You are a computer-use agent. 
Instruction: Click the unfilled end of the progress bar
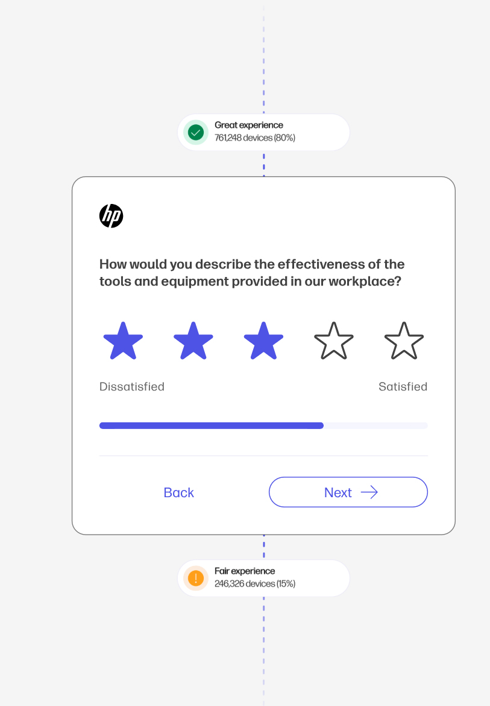(x=376, y=425)
